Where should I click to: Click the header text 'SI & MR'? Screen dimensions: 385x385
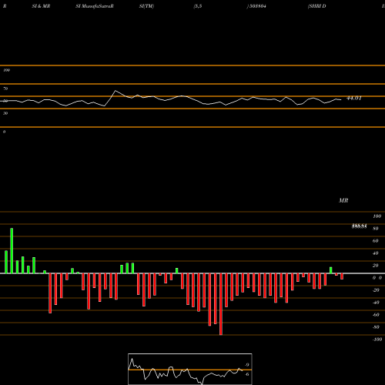click(41, 6)
